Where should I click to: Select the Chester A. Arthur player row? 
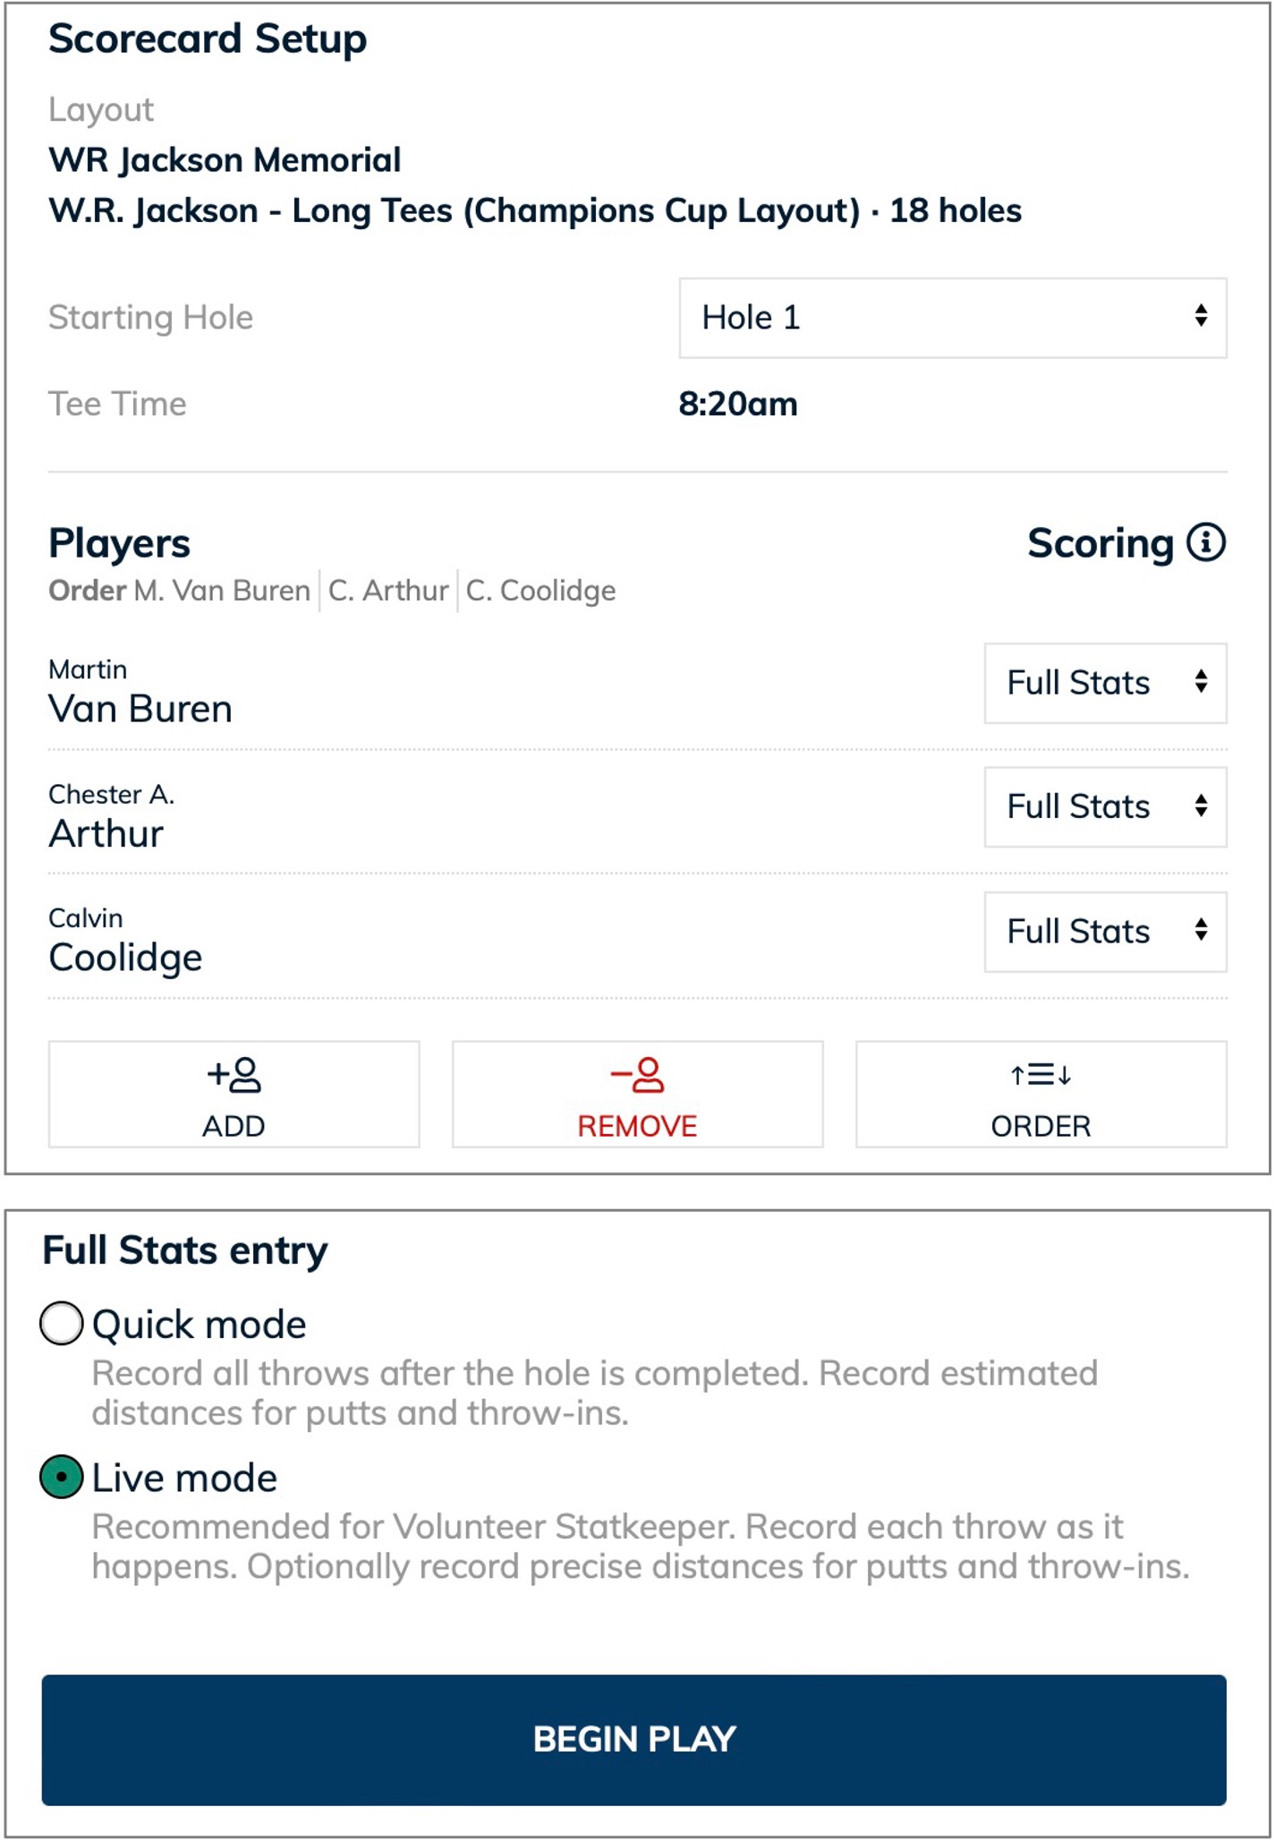point(637,813)
